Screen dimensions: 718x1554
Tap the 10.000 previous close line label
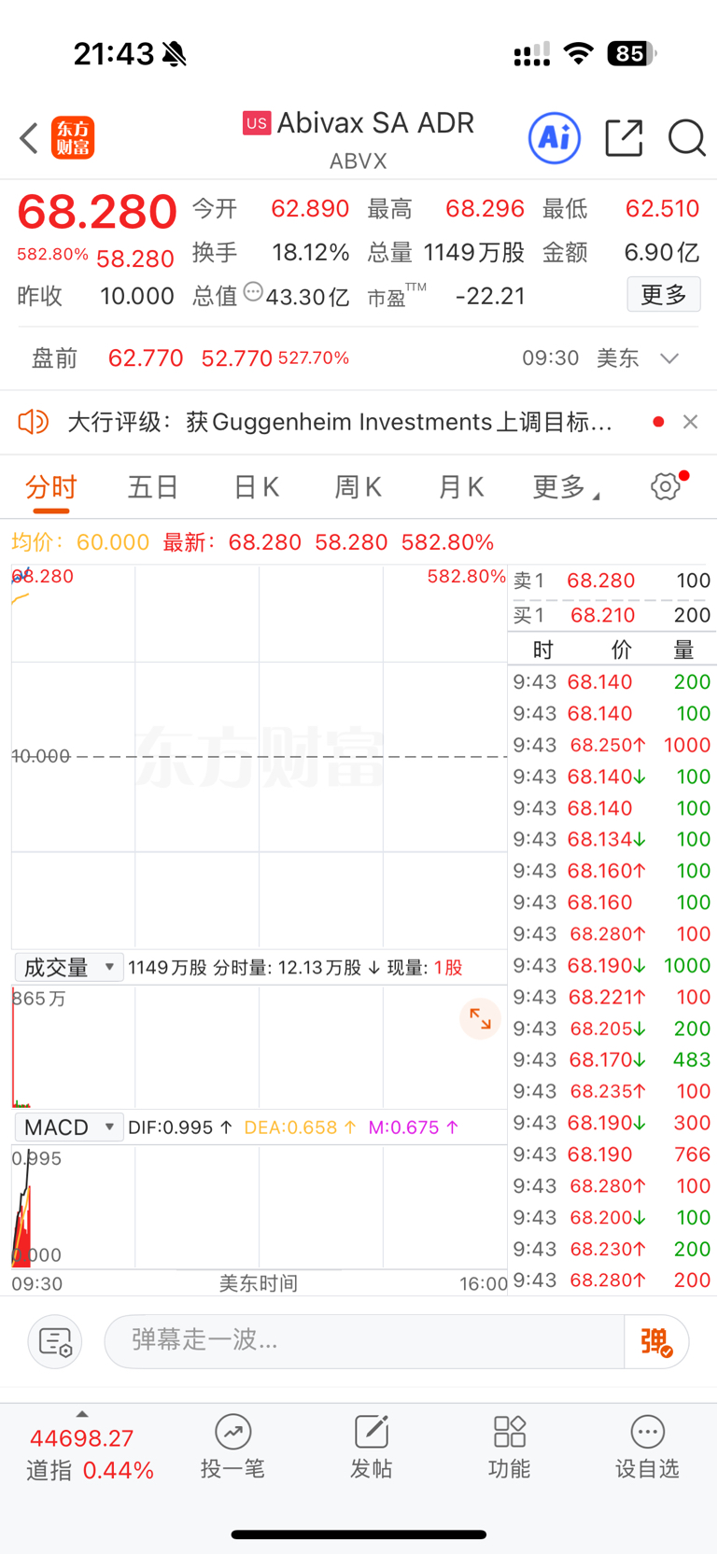pos(41,756)
